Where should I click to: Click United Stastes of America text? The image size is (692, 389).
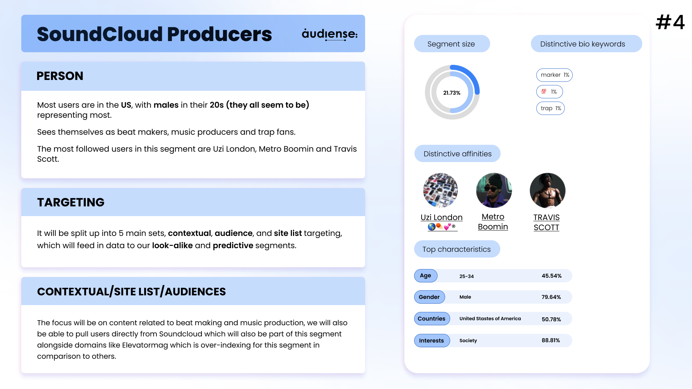pyautogui.click(x=490, y=319)
